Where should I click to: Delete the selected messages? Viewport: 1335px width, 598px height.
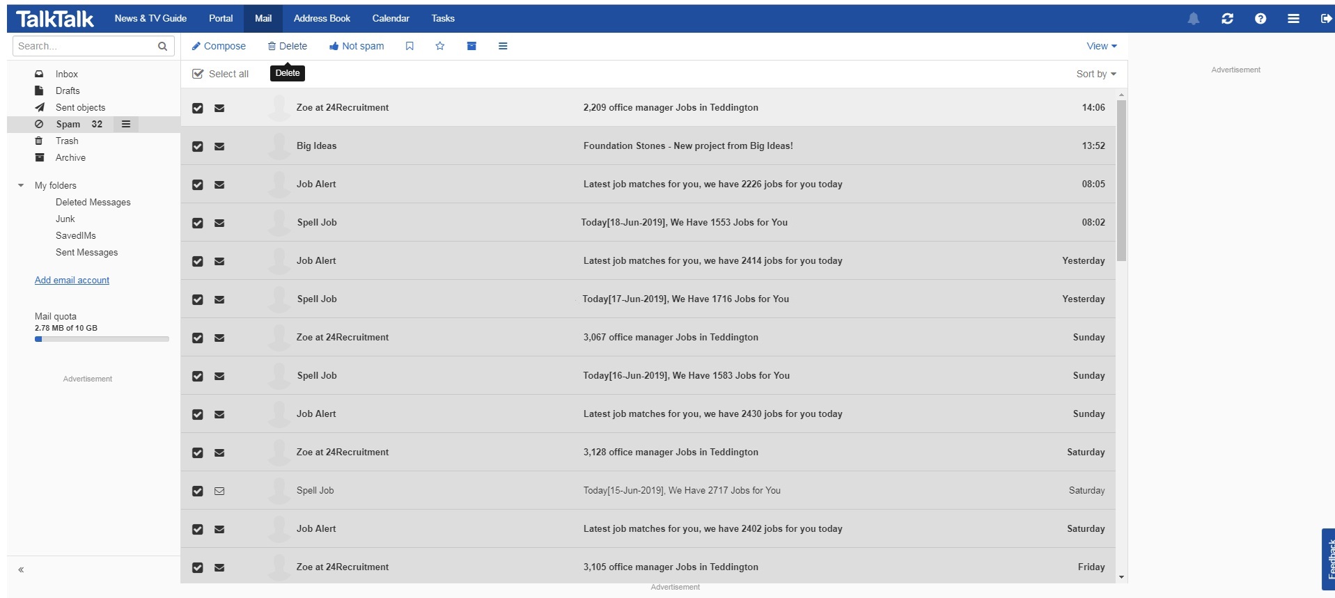(288, 46)
